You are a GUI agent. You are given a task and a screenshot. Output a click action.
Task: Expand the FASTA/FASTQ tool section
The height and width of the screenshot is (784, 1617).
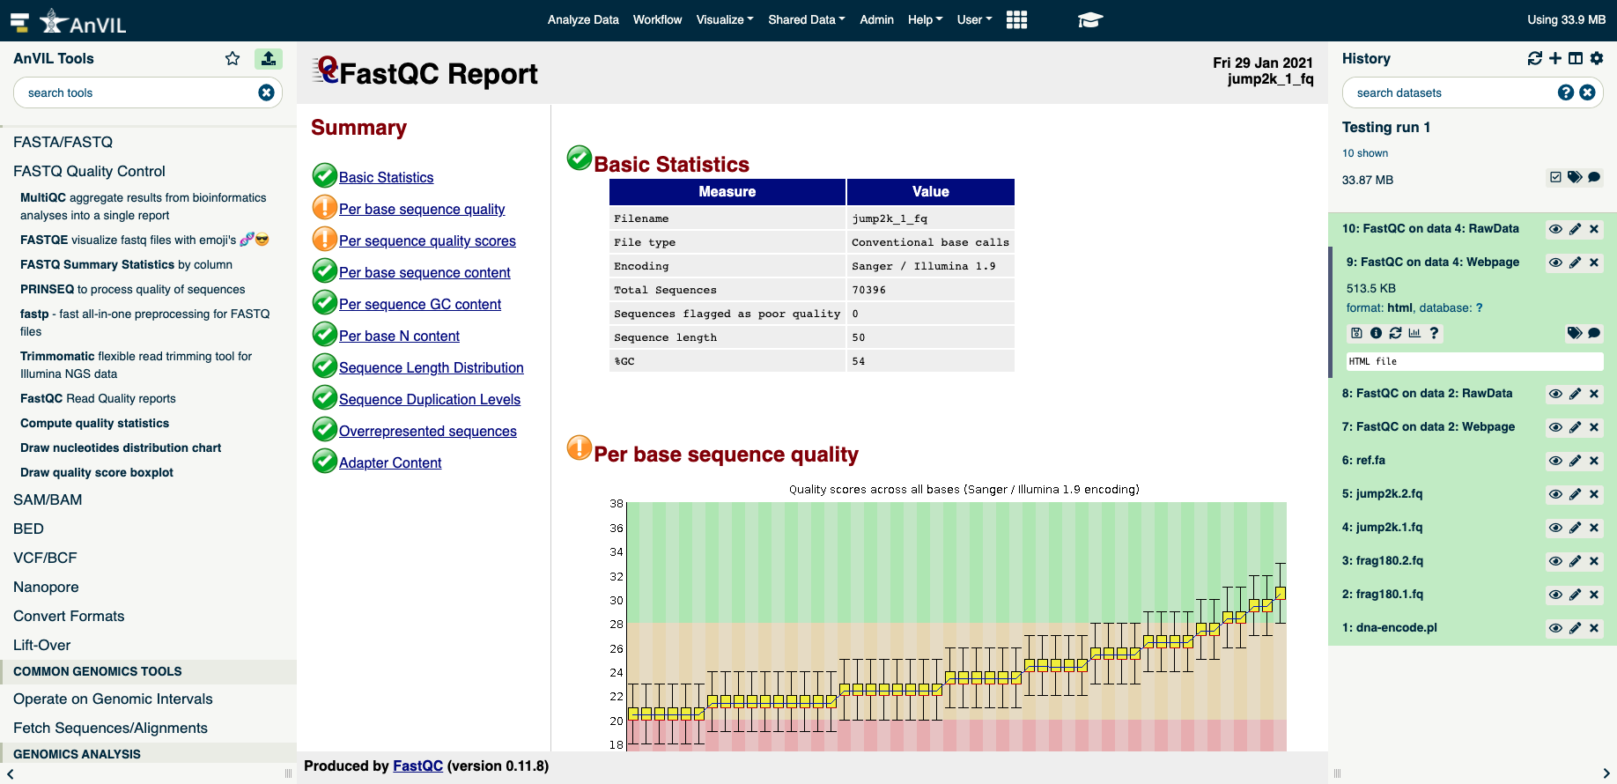click(63, 142)
